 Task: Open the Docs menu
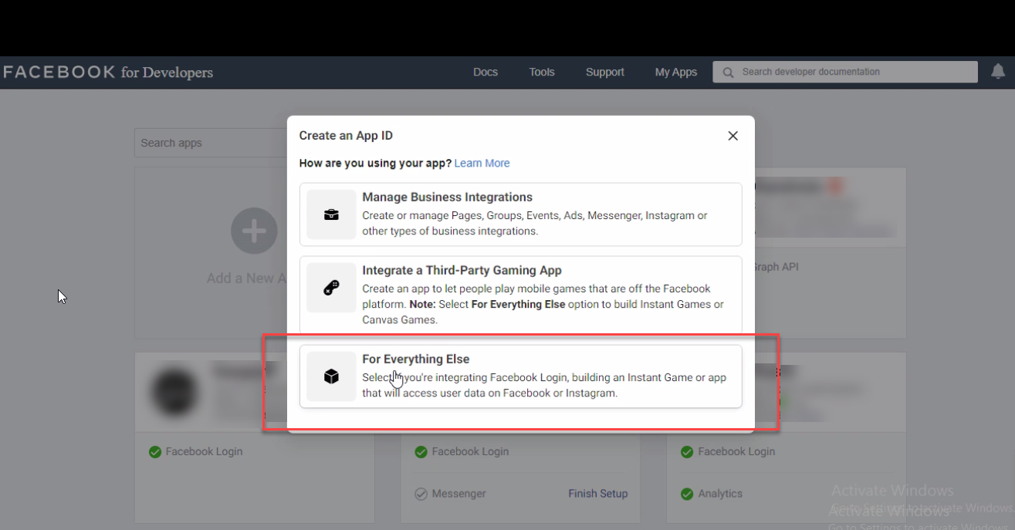[486, 72]
